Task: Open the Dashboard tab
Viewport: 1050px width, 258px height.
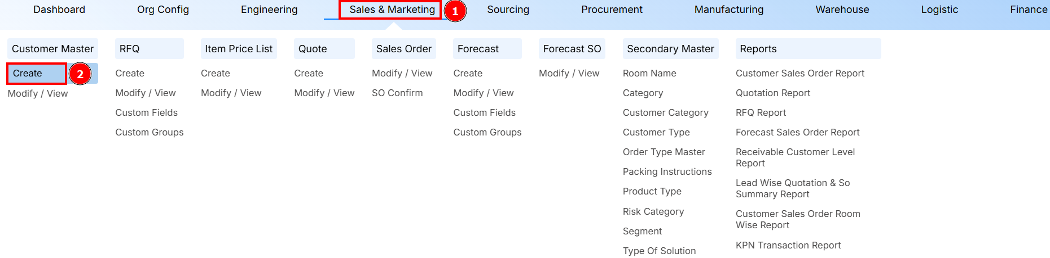Action: [x=59, y=10]
